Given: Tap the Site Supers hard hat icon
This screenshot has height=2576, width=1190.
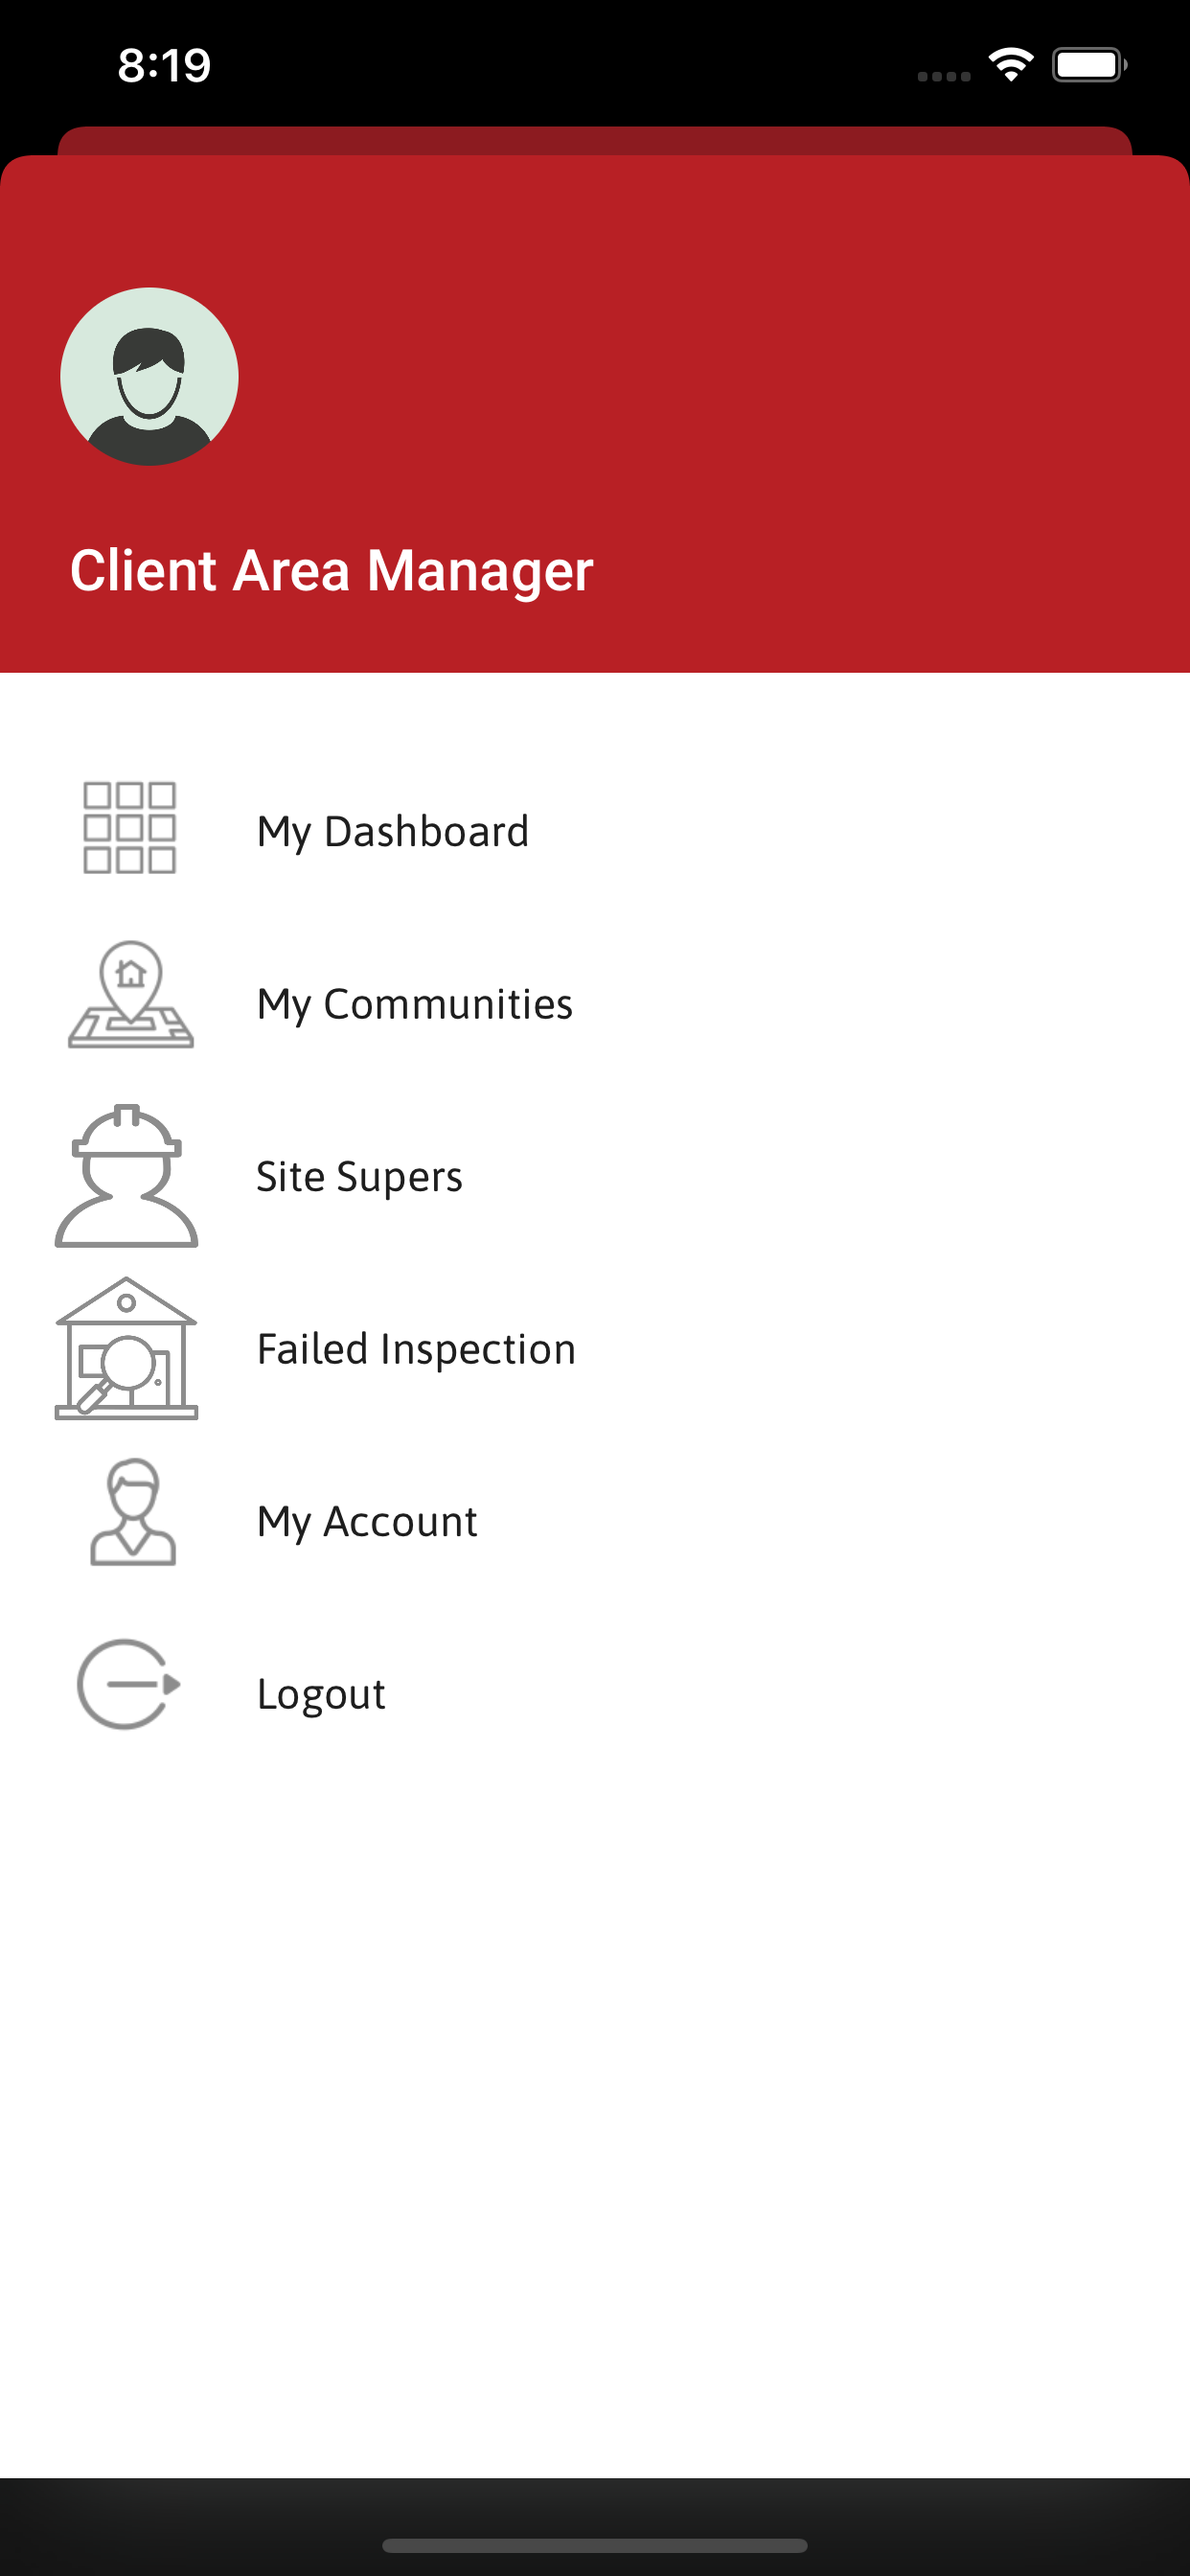Looking at the screenshot, I should 127,1176.
